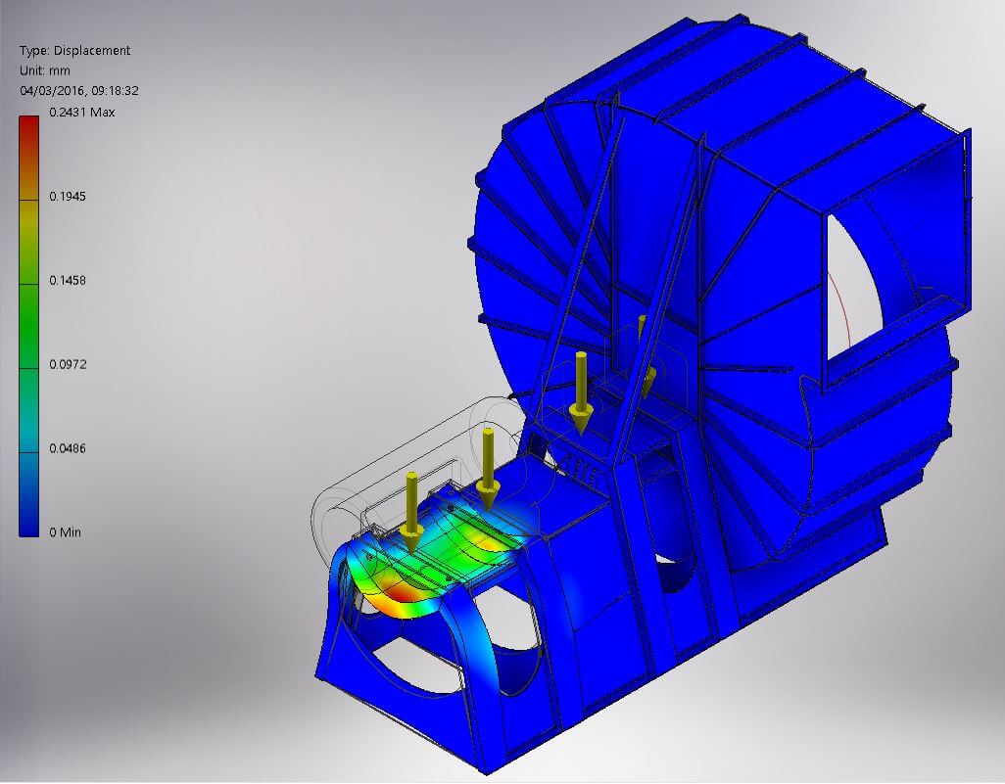Click the "Type: Displacement" text
The image size is (1005, 784).
(x=74, y=51)
